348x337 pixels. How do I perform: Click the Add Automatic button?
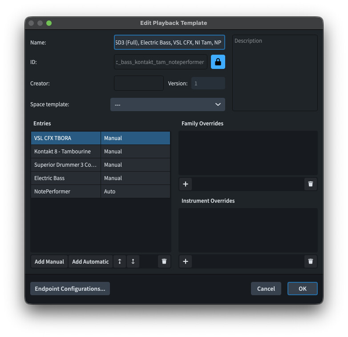click(x=90, y=261)
